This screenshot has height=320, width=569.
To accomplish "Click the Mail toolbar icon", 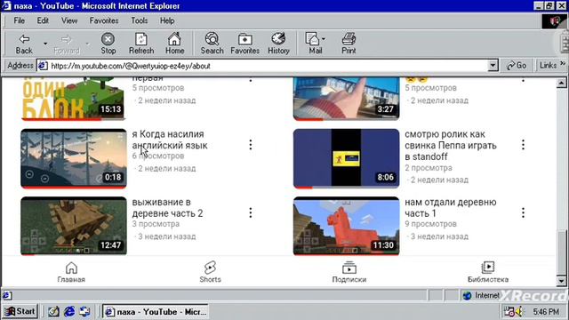I will coord(313,44).
